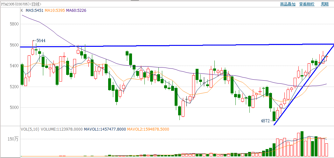Click the 5644 high price marker

coord(39,40)
